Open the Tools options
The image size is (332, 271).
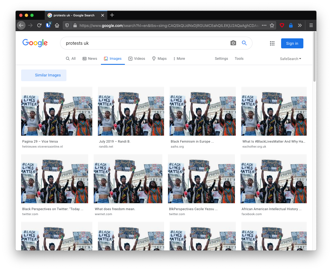coord(239,59)
